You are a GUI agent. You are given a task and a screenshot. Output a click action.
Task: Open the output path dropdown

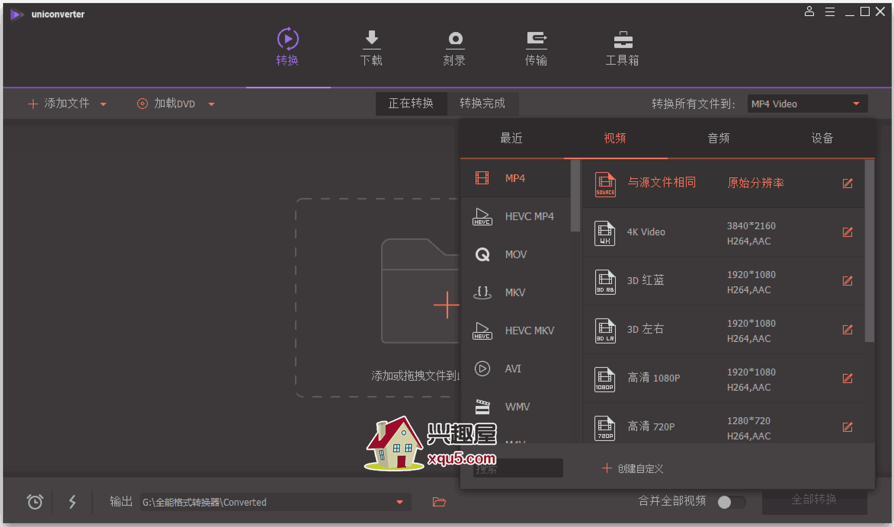[x=399, y=502]
